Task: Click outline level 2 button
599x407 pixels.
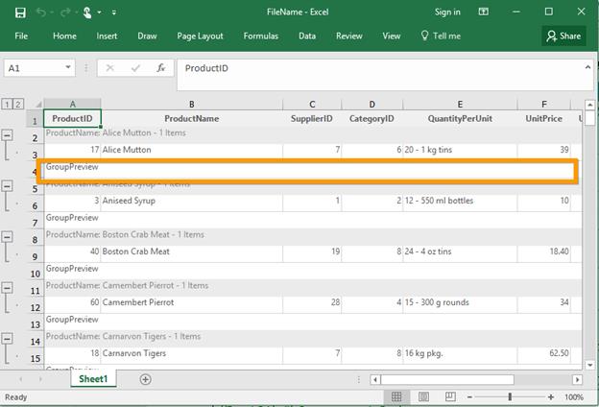Action: click(18, 104)
